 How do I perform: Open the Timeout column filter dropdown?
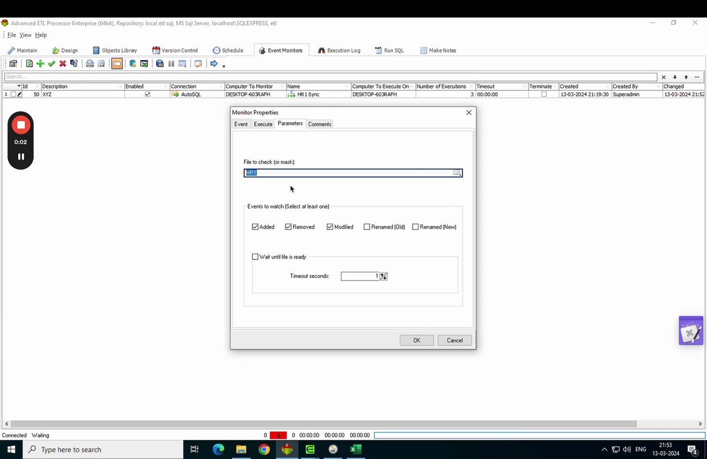pyautogui.click(x=524, y=87)
